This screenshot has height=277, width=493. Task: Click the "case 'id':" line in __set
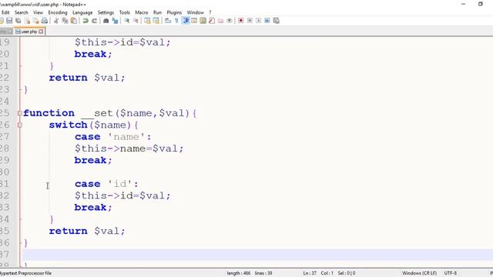pyautogui.click(x=106, y=184)
